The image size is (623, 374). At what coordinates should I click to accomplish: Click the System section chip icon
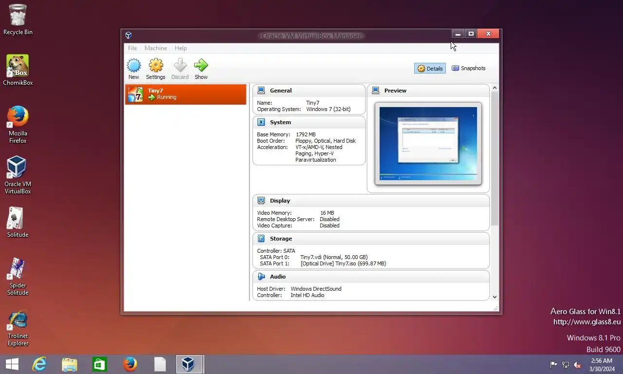tap(261, 122)
